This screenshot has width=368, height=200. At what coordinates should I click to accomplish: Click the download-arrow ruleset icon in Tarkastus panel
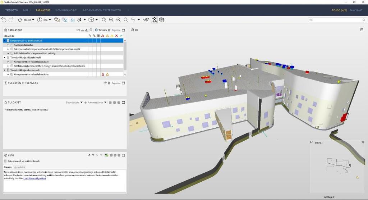click(87, 30)
